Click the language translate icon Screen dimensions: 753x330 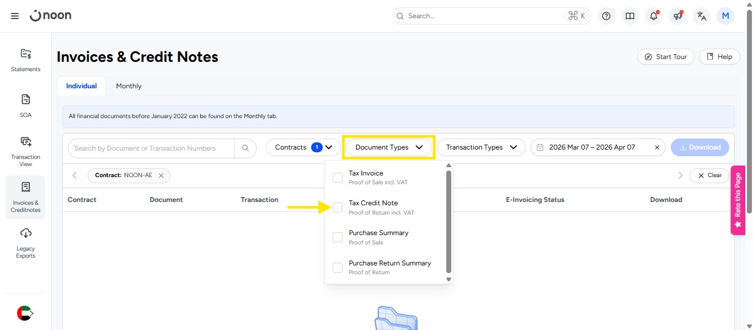(x=702, y=16)
